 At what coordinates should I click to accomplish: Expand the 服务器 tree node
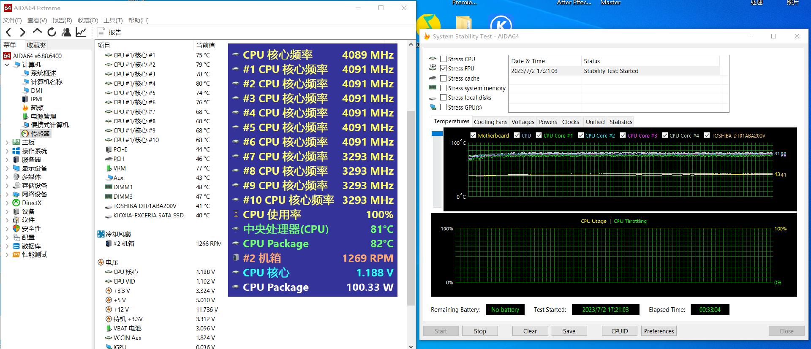point(7,160)
